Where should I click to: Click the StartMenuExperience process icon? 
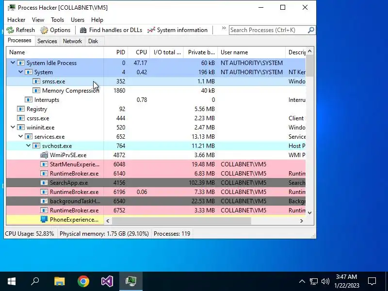coord(44,164)
